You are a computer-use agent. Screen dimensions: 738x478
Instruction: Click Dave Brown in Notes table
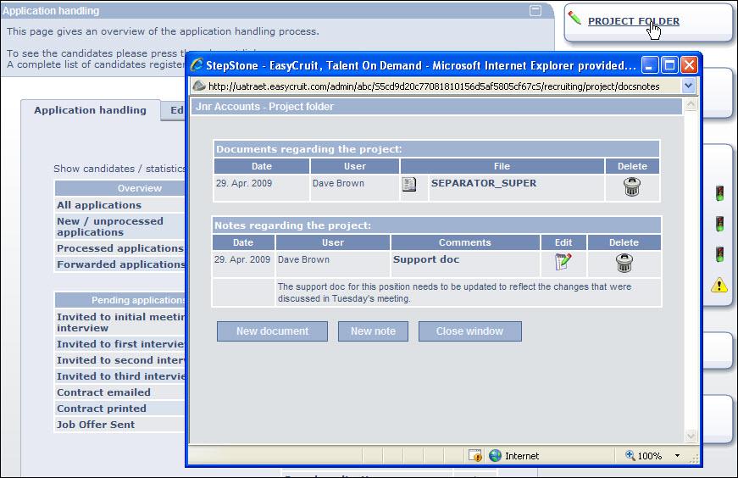coord(303,259)
